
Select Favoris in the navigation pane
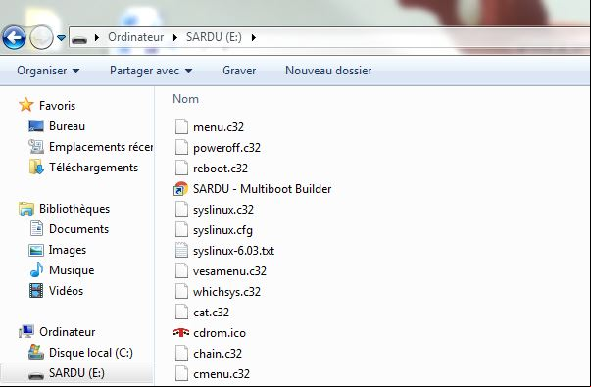pos(57,106)
